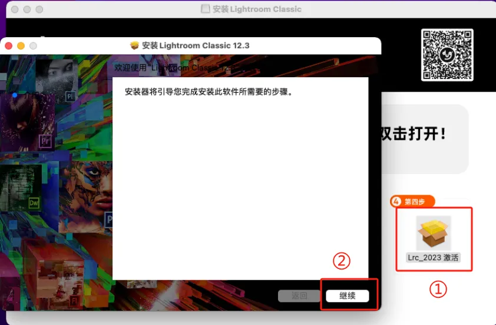
Task: Minimize the installer with the yellow button
Action: pyautogui.click(x=21, y=45)
